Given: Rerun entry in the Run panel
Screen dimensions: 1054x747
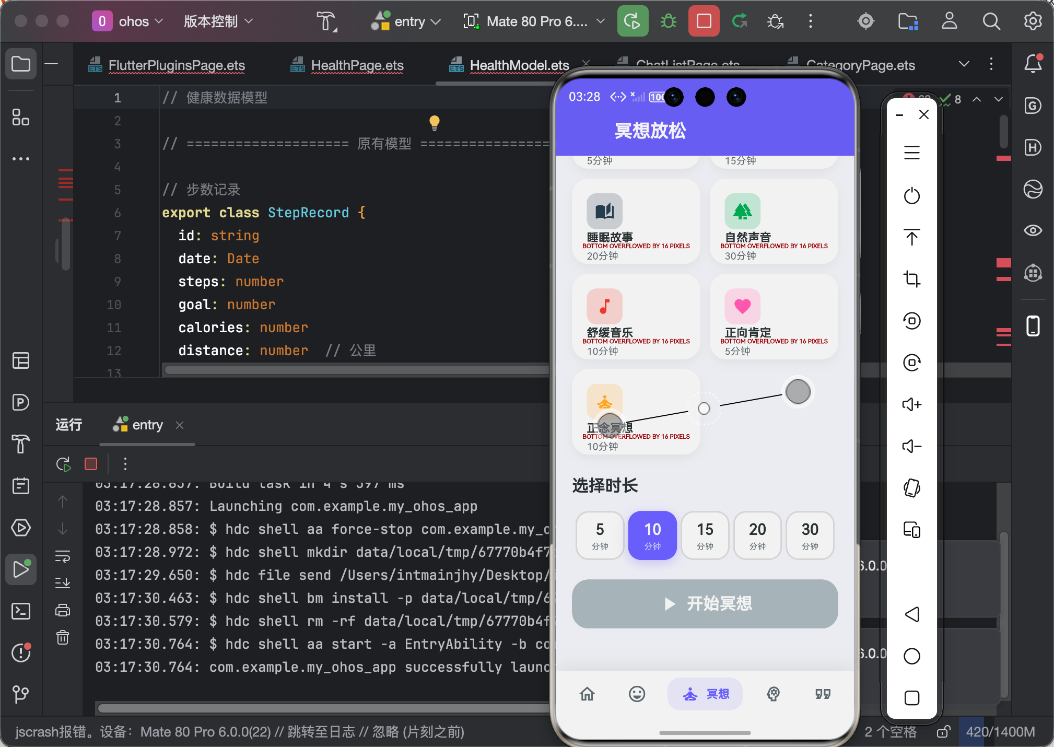Looking at the screenshot, I should tap(64, 464).
